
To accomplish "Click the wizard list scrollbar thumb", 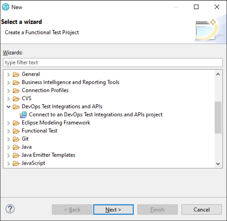I will [218, 118].
